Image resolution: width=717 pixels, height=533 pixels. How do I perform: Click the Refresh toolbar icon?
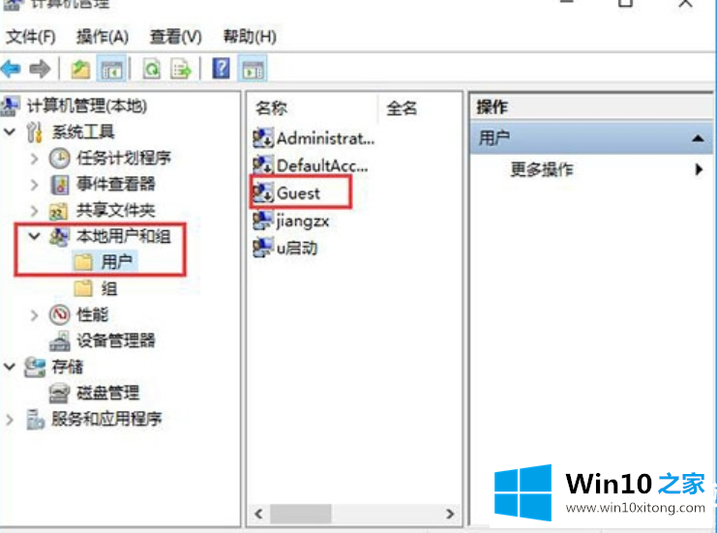(152, 70)
